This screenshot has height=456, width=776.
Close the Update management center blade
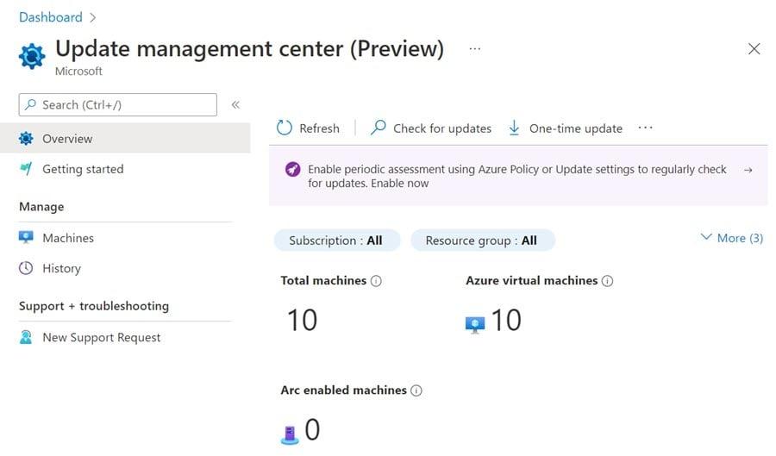point(754,48)
